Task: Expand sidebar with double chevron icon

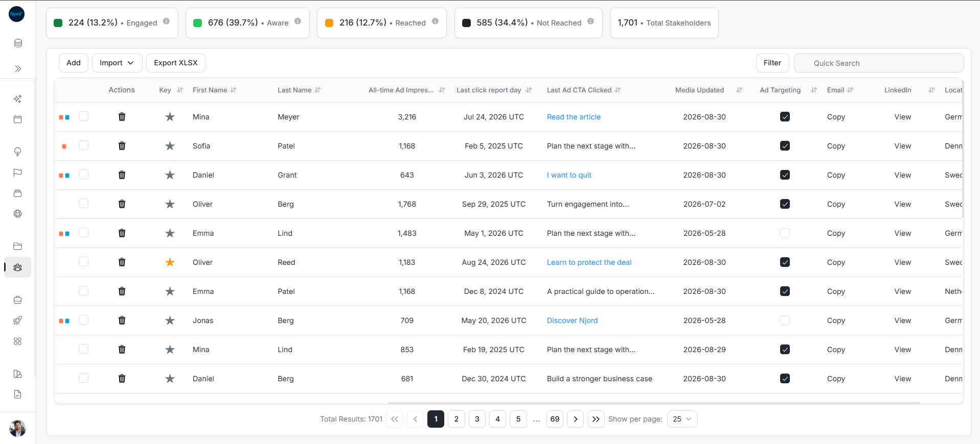Action: [18, 68]
